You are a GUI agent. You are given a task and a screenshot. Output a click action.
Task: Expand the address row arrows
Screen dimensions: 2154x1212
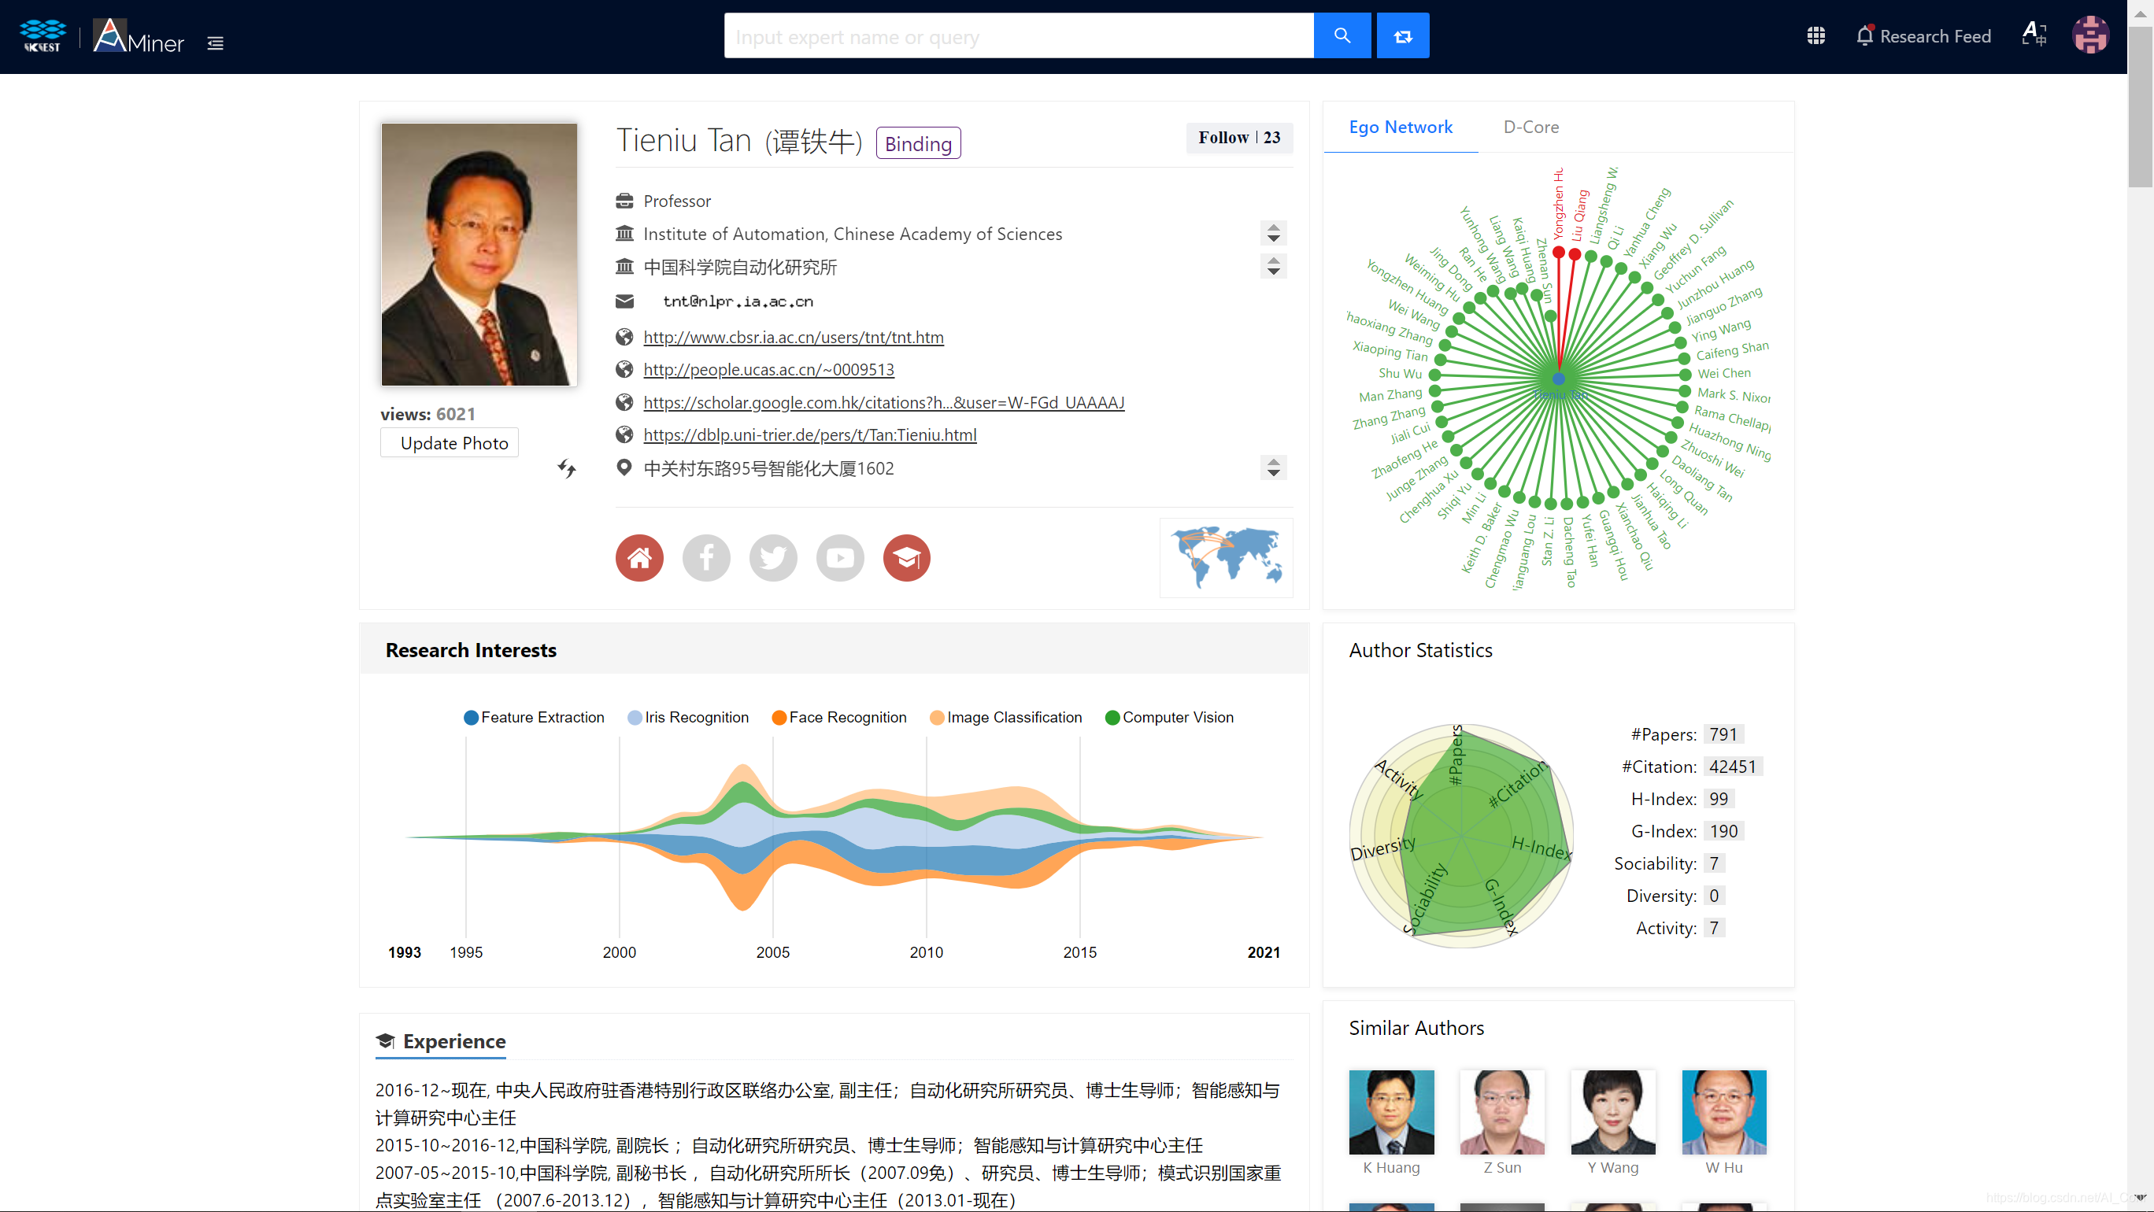pyautogui.click(x=1273, y=467)
